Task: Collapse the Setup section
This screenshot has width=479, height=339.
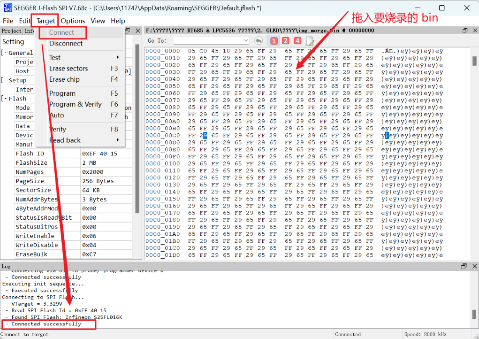Action: tap(5, 80)
